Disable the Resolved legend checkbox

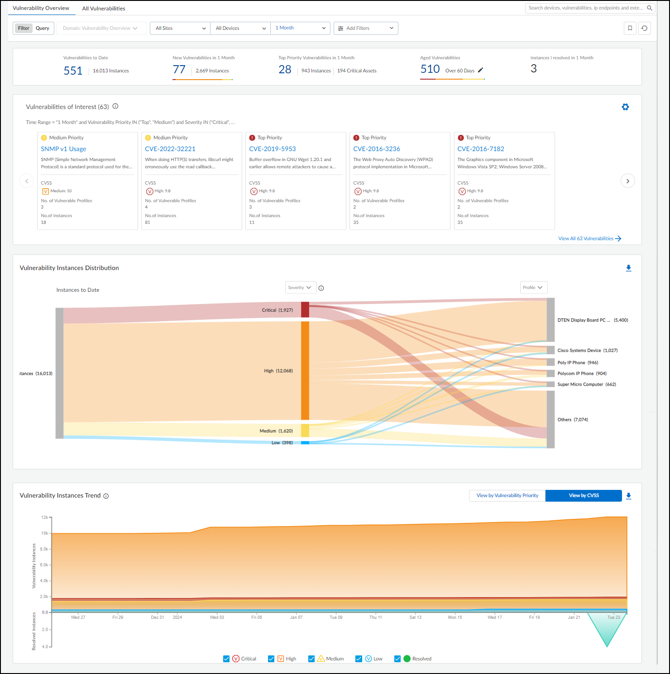coord(397,659)
